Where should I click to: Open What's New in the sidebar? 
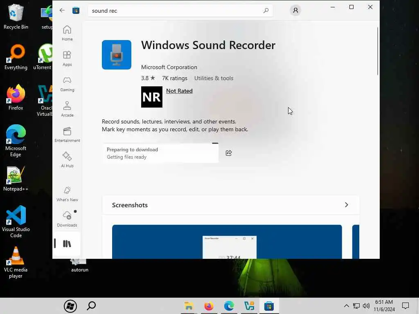(x=67, y=194)
